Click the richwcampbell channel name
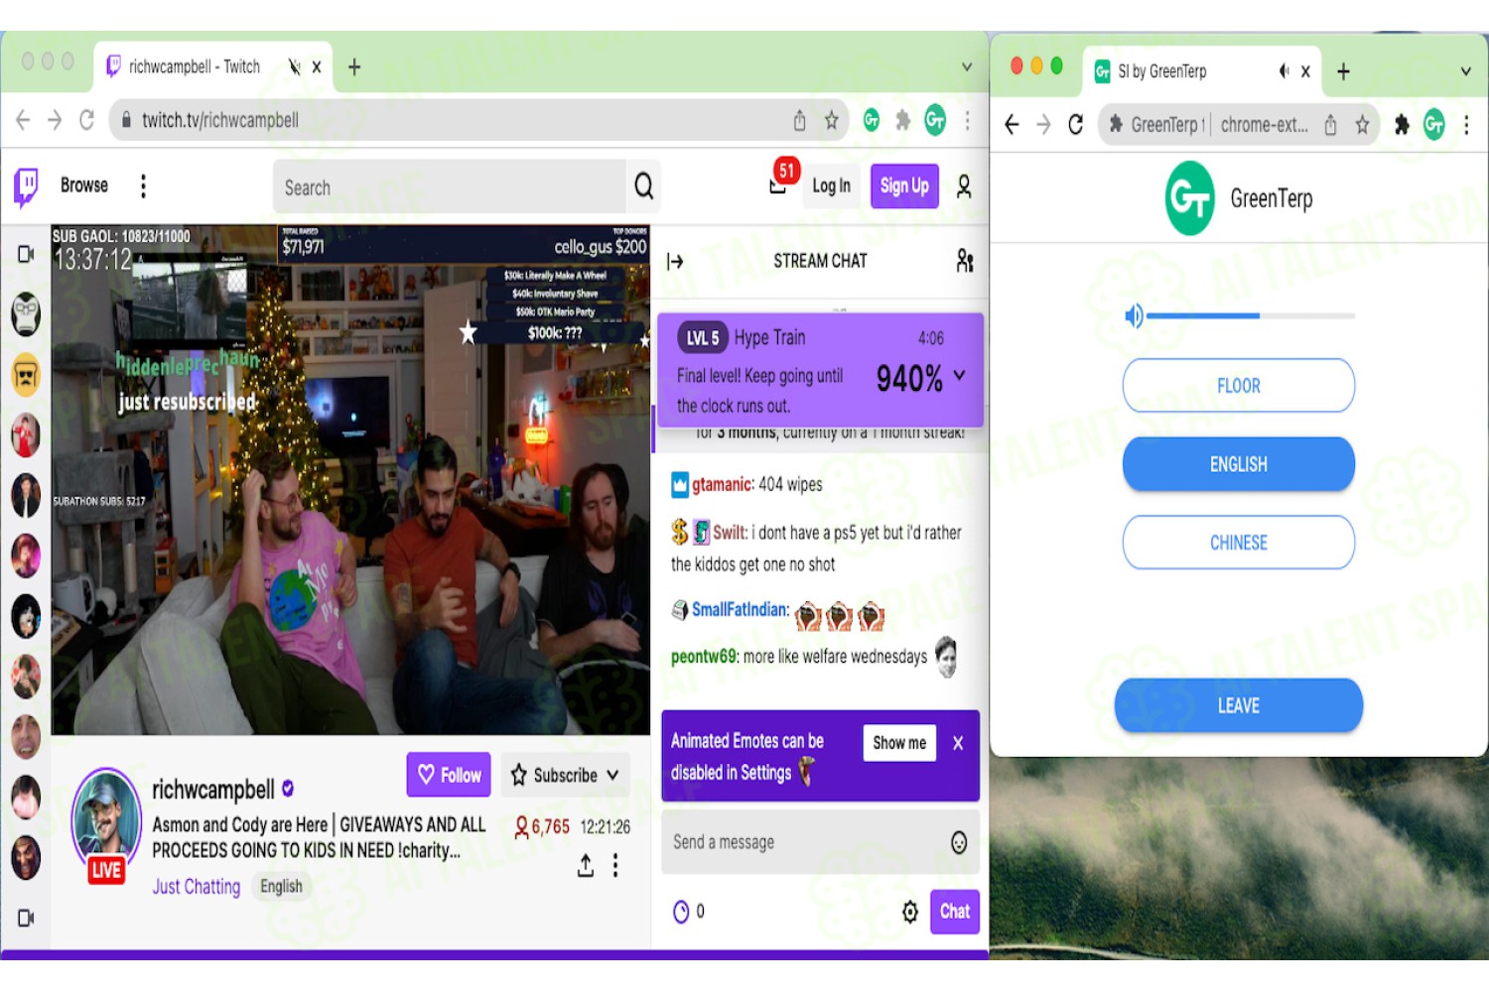 click(x=213, y=790)
